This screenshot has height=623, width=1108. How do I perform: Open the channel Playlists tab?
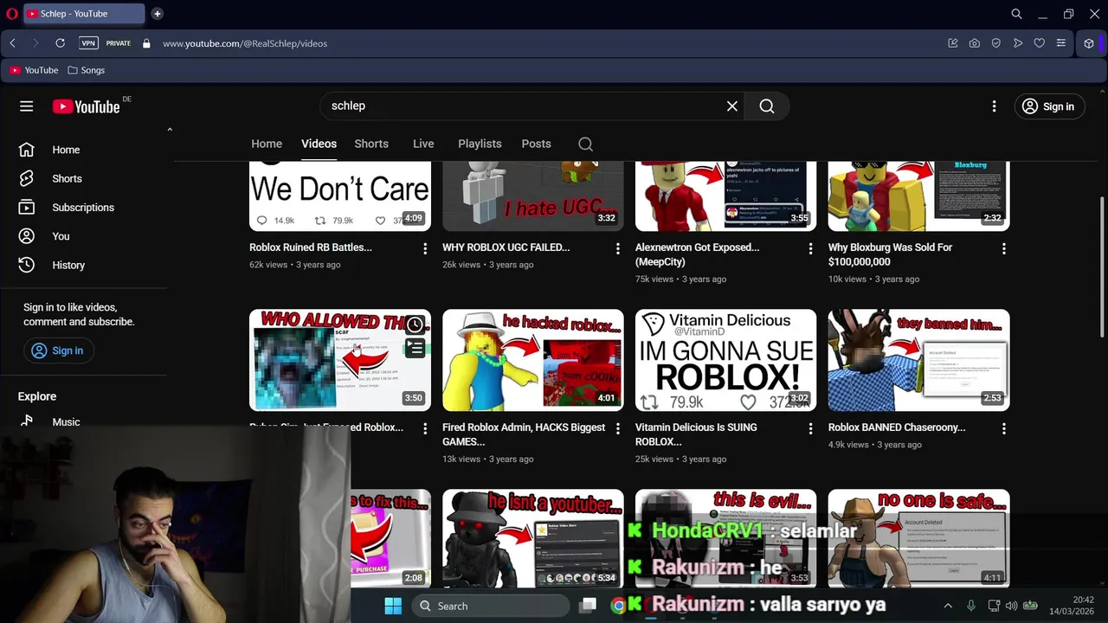(x=480, y=144)
